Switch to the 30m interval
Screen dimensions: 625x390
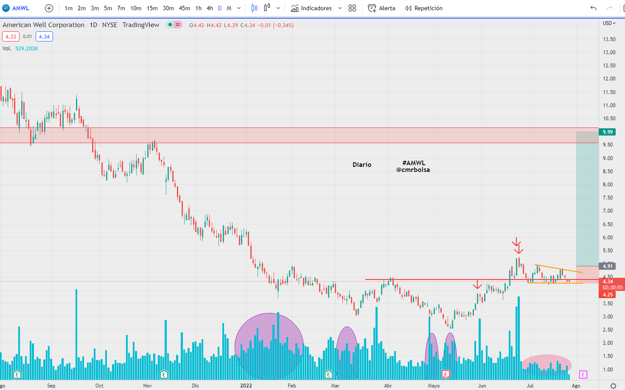(x=168, y=8)
